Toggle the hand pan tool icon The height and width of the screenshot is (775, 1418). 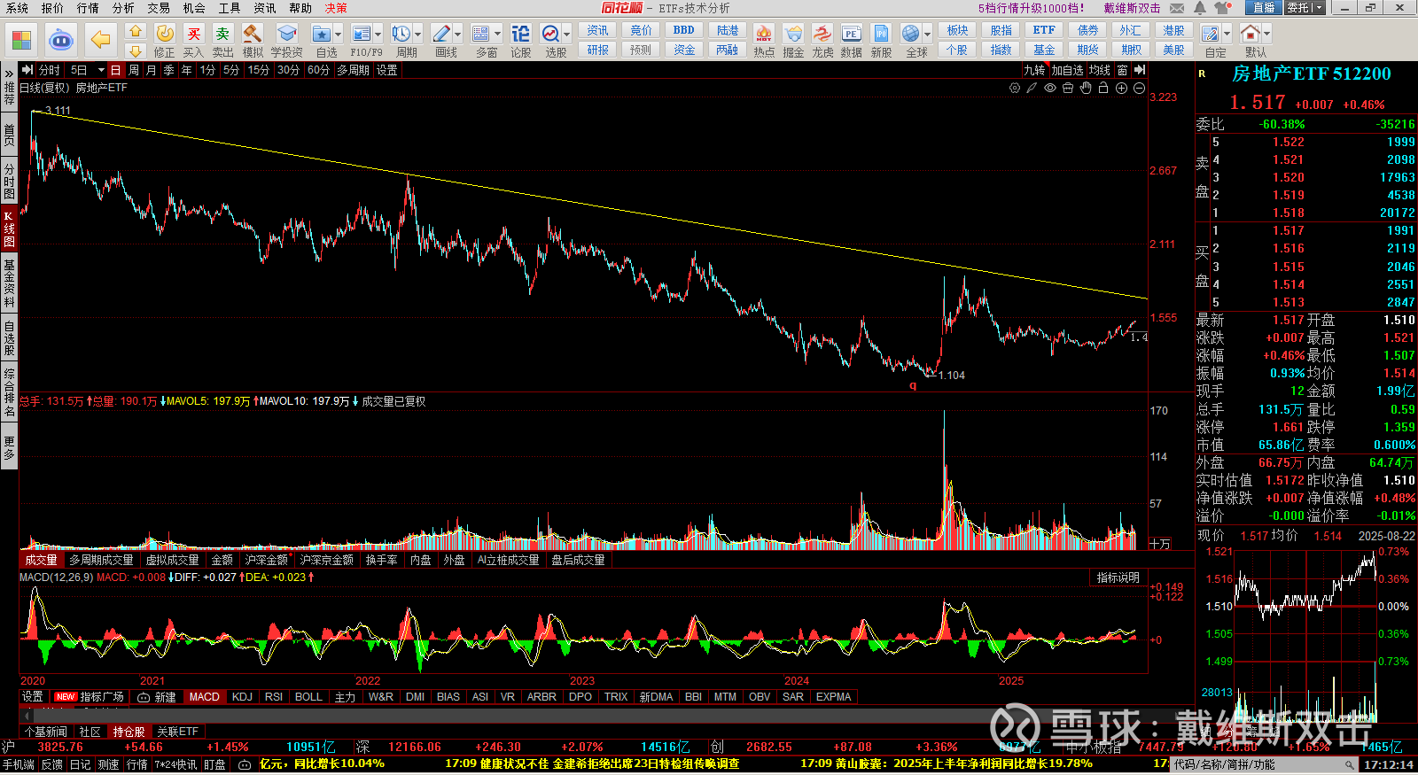coord(1086,88)
